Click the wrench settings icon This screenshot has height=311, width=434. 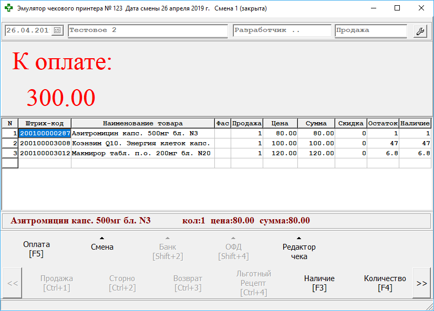click(420, 31)
